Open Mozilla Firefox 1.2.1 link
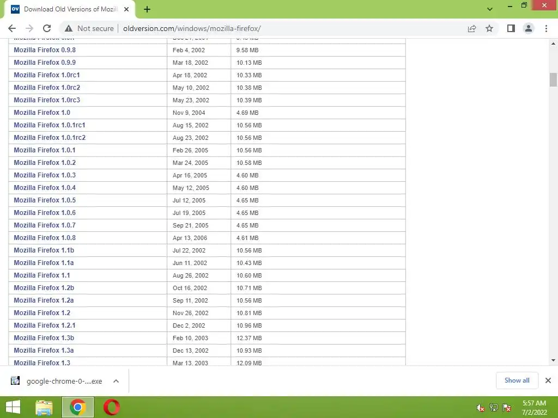Screen dimensions: 558x418 tap(45, 325)
